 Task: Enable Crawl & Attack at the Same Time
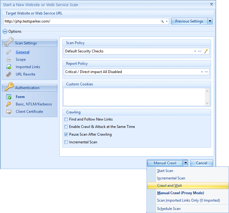point(66,127)
